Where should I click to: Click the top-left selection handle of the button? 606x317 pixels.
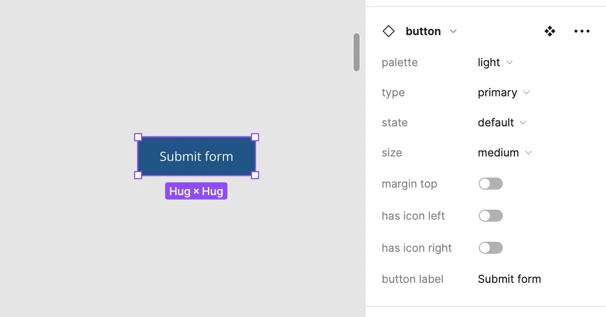[138, 137]
